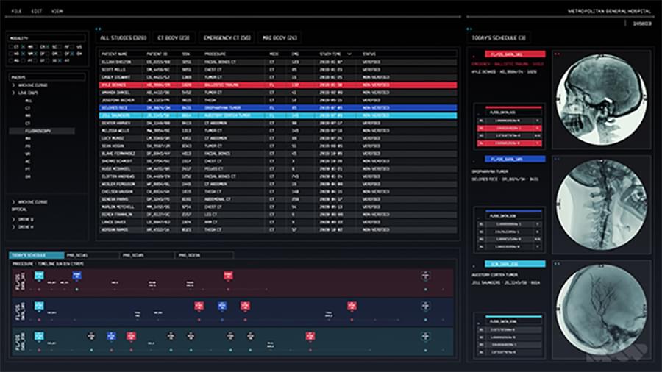Click the red Ballistic Trauma schedule header
This screenshot has width=662, height=372.
coord(513,54)
